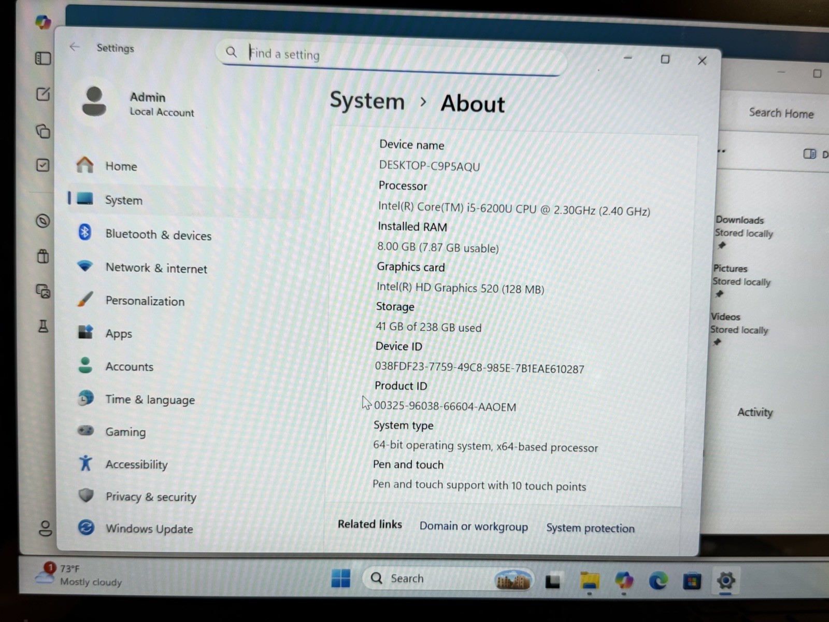The image size is (829, 622).
Task: Select Product ID 00325-96038-66604-AAOEM
Action: click(445, 406)
